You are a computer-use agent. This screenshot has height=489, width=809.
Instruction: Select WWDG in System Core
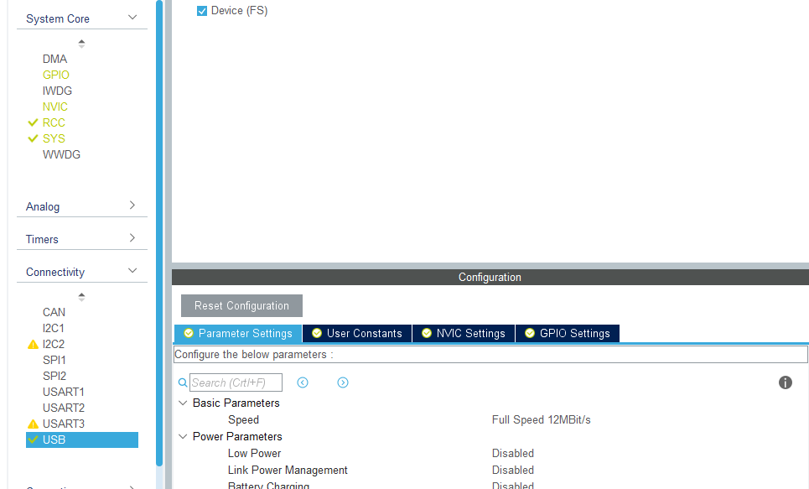coord(61,155)
